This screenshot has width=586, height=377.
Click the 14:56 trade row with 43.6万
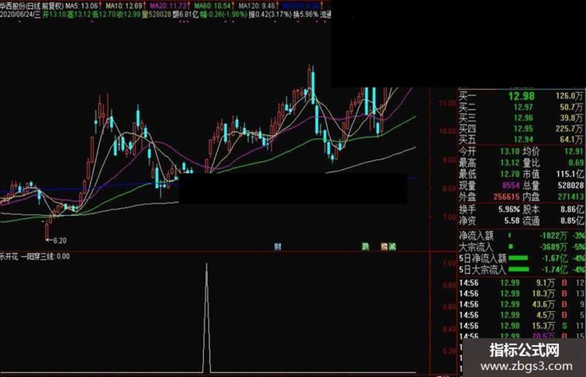coord(522,305)
